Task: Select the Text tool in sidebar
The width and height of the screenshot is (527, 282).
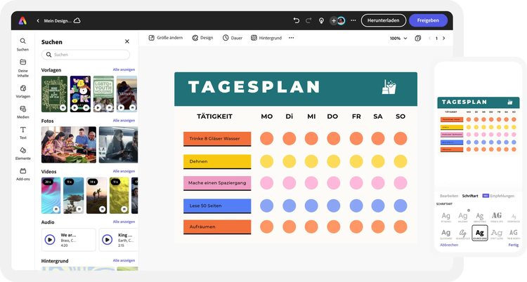Action: pyautogui.click(x=23, y=133)
